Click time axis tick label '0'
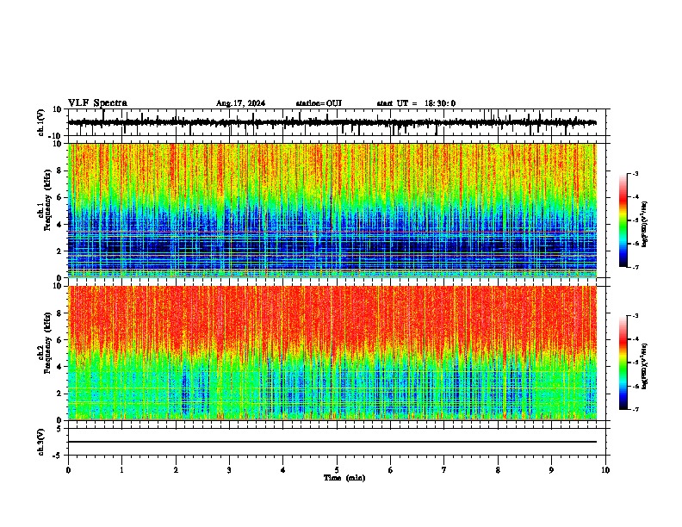 68,470
